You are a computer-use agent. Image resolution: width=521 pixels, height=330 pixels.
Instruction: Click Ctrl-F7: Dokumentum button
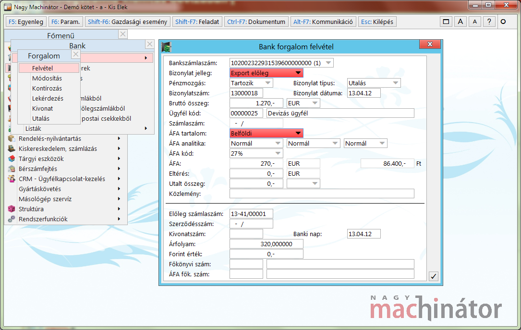point(256,22)
